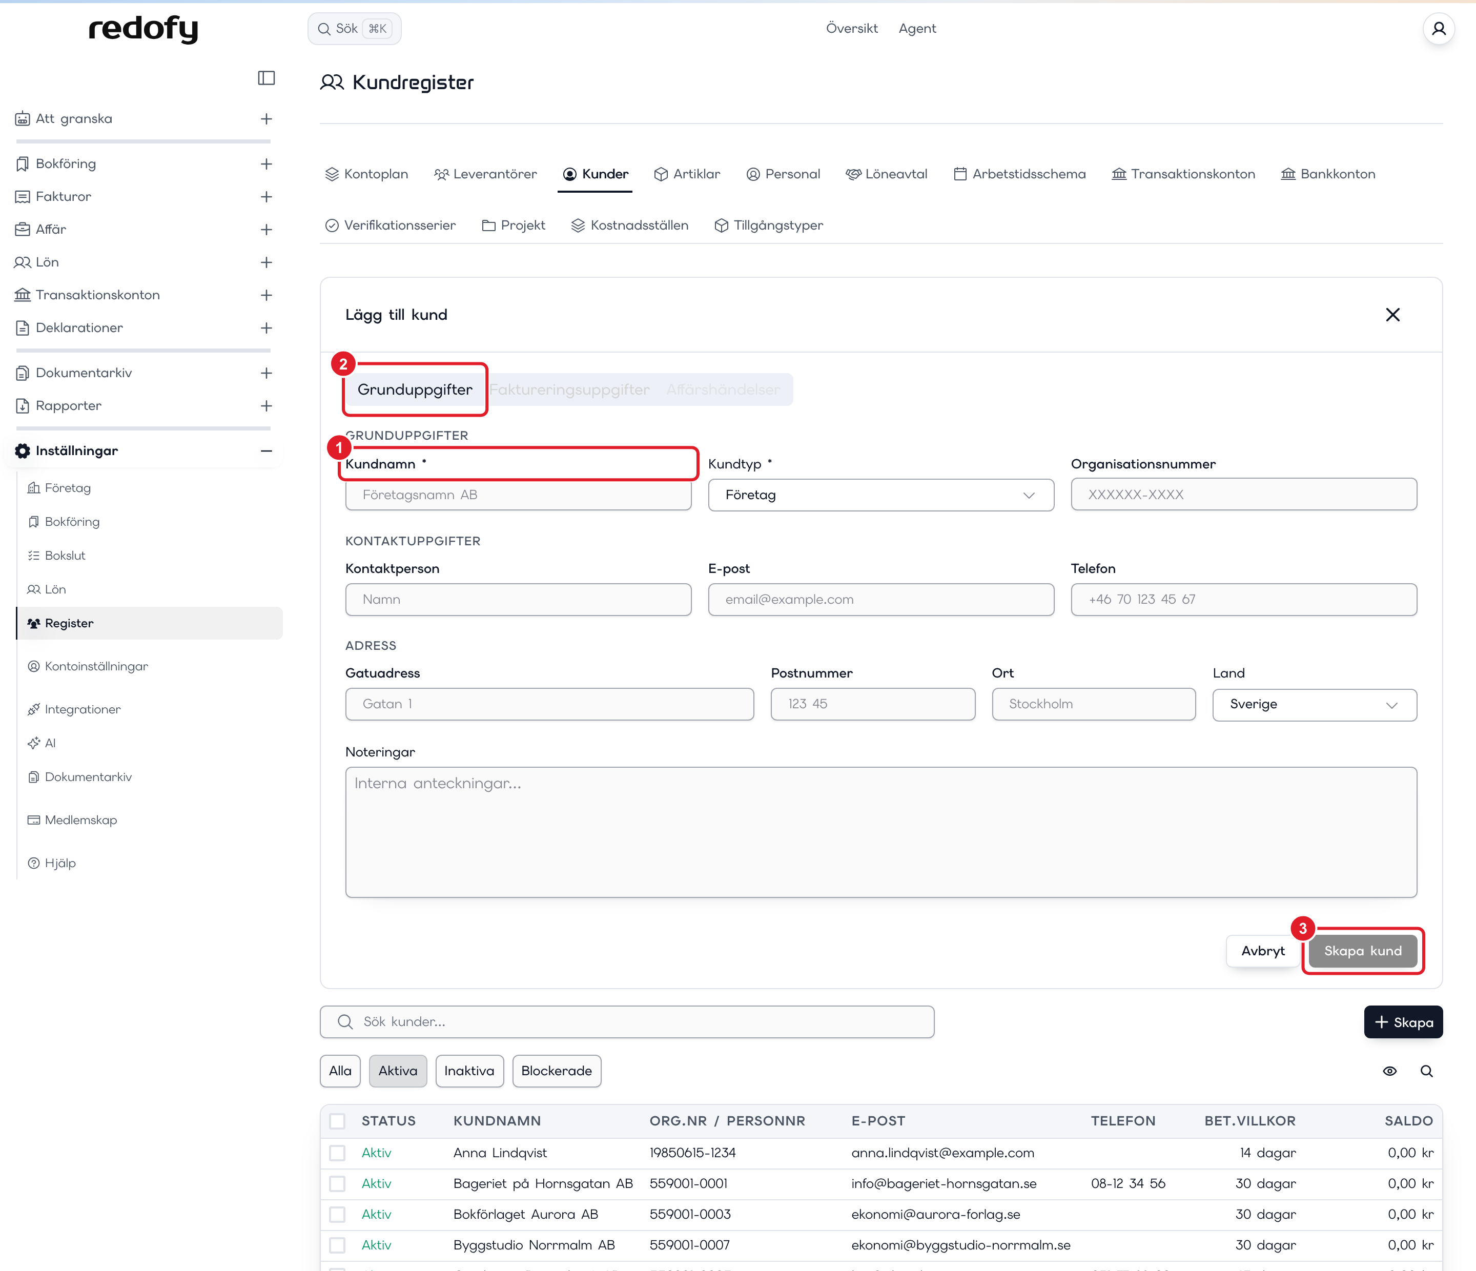The width and height of the screenshot is (1476, 1271).
Task: Tick the select-all checkbox in the table header
Action: (x=338, y=1121)
